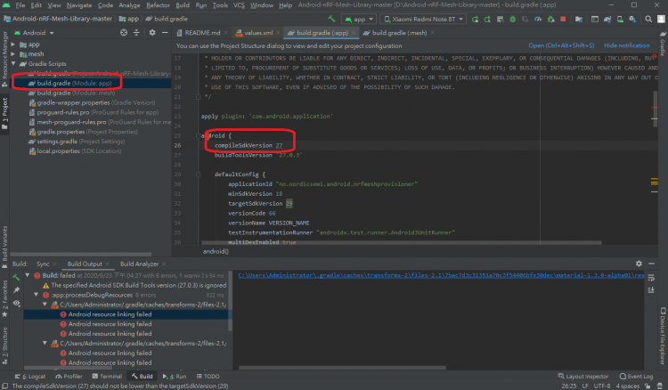Fold the defaultConfig block in the editor gutter
668x390 pixels.
pos(198,175)
